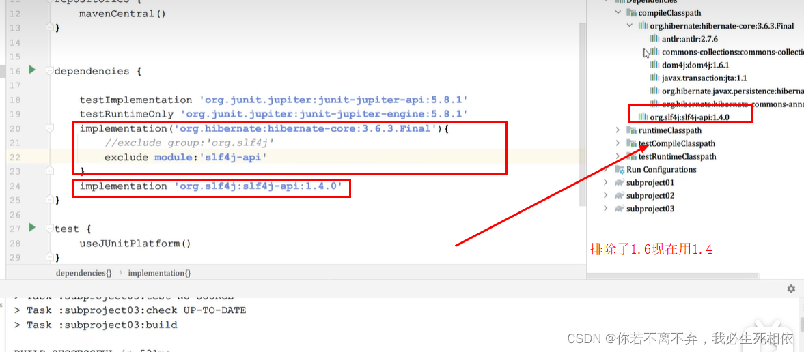Click the runtimeClasspath folder icon
This screenshot has width=804, height=352.
click(632, 130)
